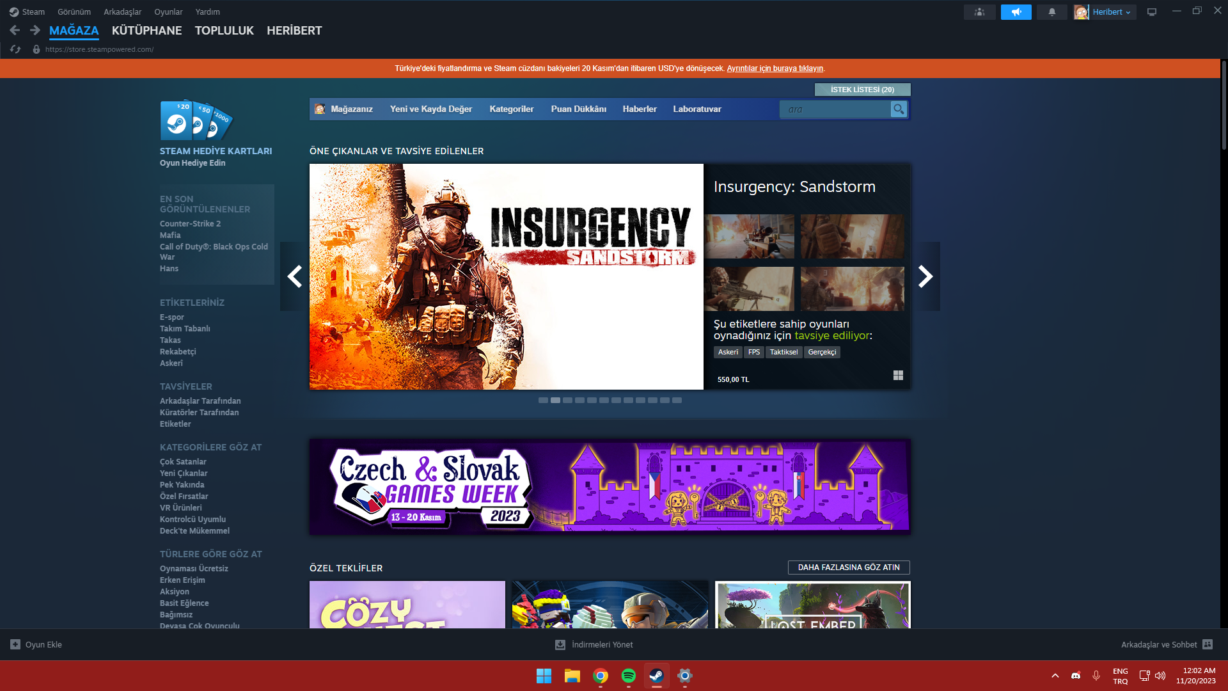Select the third carousel page dot
This screenshot has width=1228, height=691.
point(567,401)
